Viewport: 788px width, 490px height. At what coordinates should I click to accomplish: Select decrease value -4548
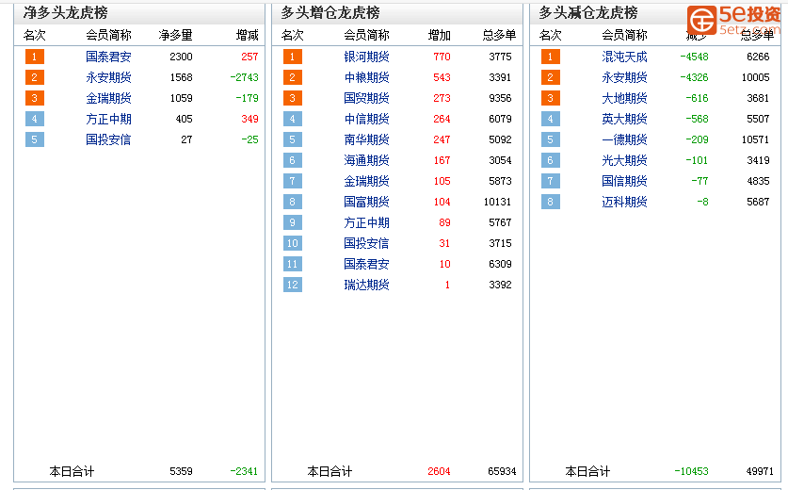point(694,57)
